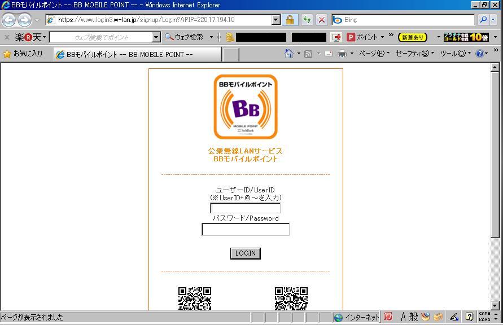Image resolution: width=503 pixels, height=325 pixels.
Task: Open the お気に入り favorites star button
Action: [x=23, y=54]
